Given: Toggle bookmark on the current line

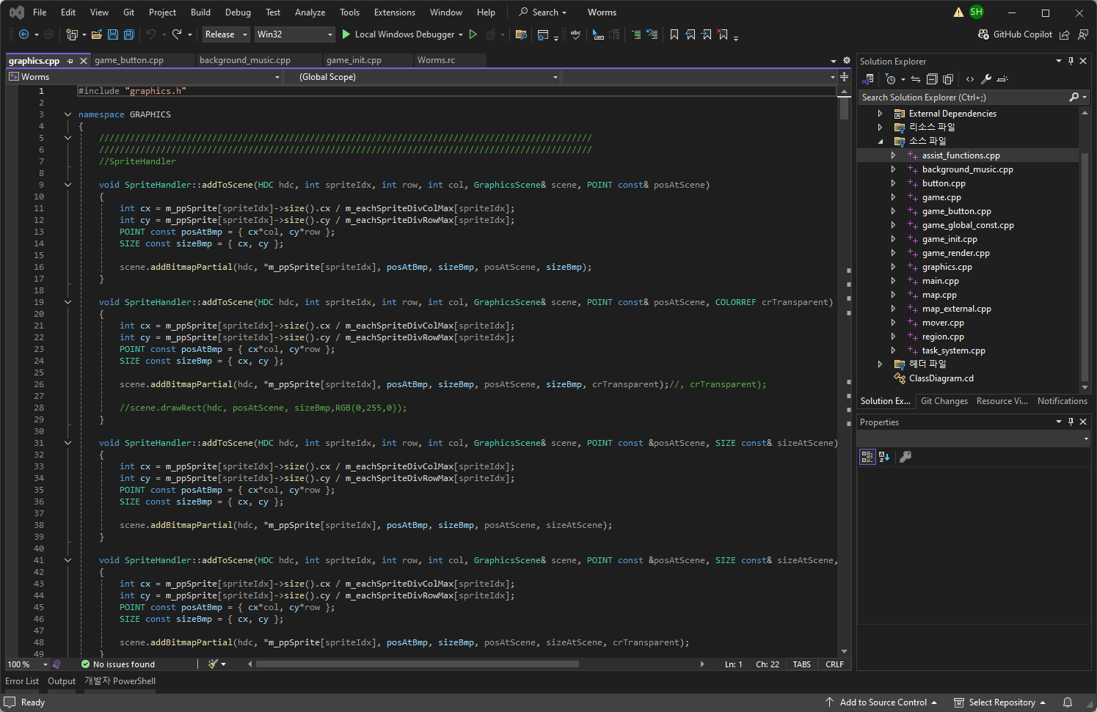Looking at the screenshot, I should tap(674, 34).
